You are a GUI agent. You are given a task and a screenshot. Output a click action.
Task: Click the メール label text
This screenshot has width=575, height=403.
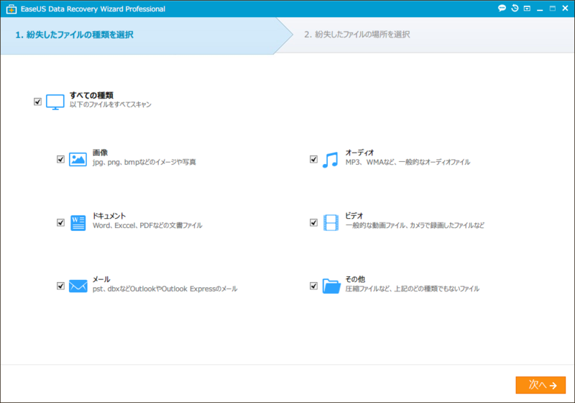point(101,279)
